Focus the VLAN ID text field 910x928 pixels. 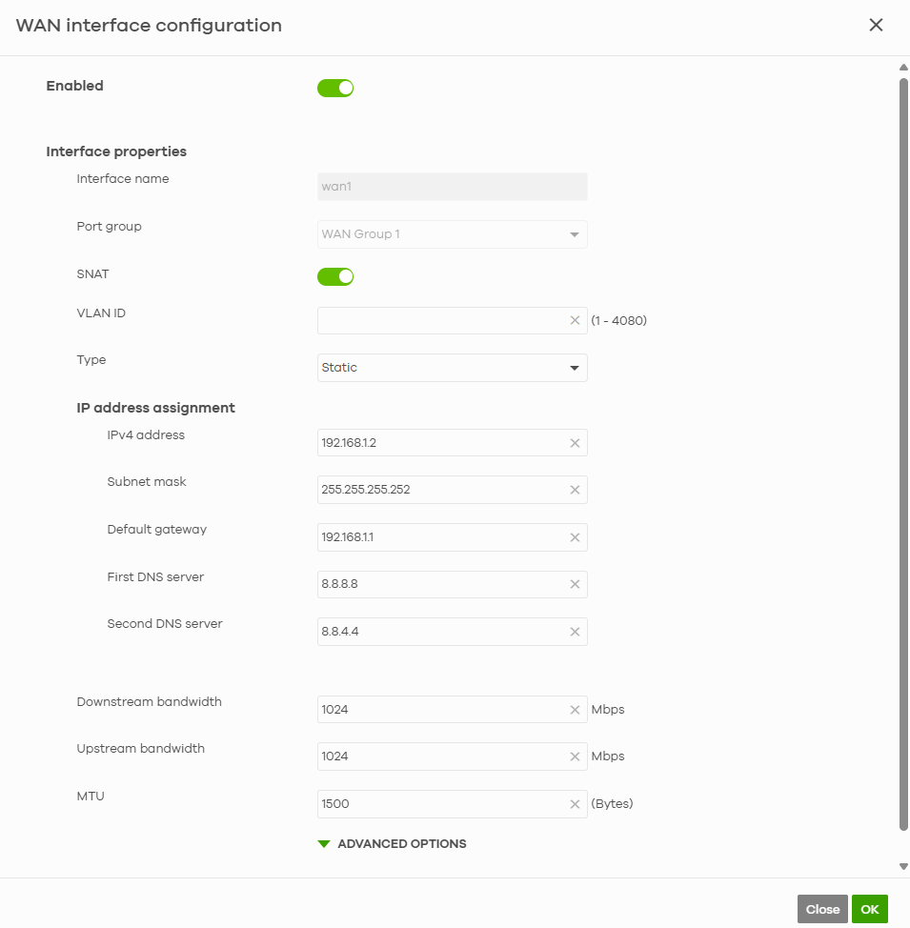click(443, 320)
